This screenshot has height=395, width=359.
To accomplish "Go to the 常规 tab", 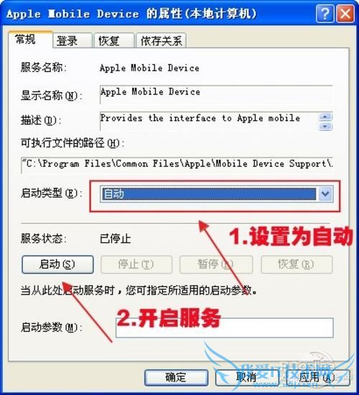I will coord(31,40).
